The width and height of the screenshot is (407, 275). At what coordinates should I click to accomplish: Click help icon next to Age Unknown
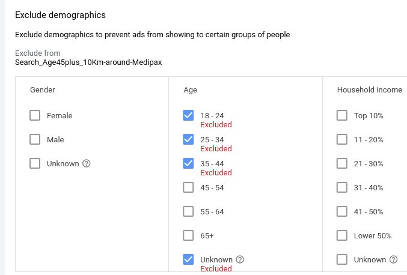[x=240, y=259]
